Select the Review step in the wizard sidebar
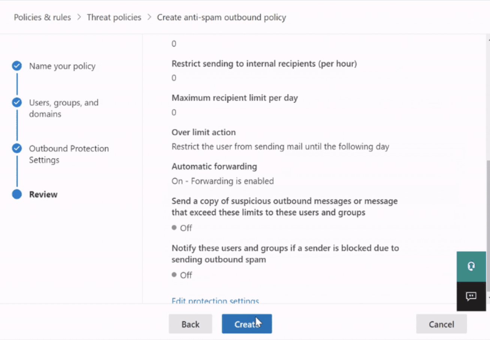This screenshot has height=340, width=490. [x=43, y=194]
